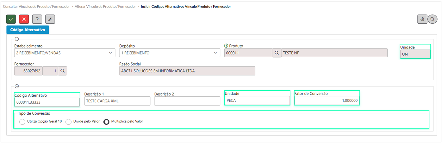Search Fornecedor with the magnifier icon
This screenshot has width=442, height=143.
point(63,71)
